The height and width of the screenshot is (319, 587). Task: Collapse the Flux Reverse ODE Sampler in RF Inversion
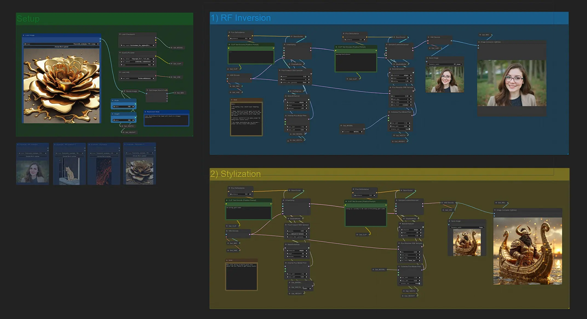click(x=390, y=87)
